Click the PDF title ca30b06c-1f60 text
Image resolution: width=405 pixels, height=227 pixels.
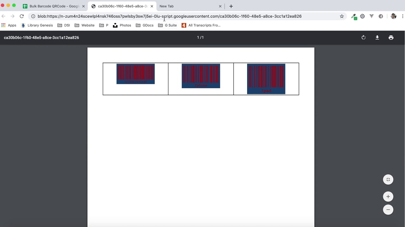tap(41, 38)
